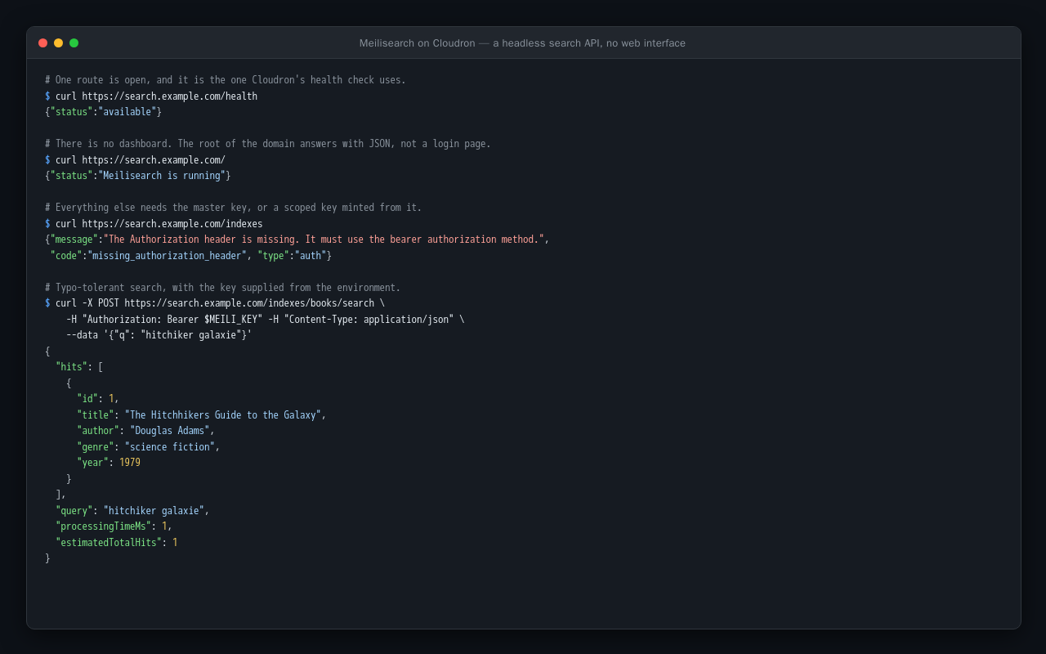Image resolution: width=1046 pixels, height=654 pixels.
Task: Click the author value 'Douglas Adams'
Action: [170, 431]
